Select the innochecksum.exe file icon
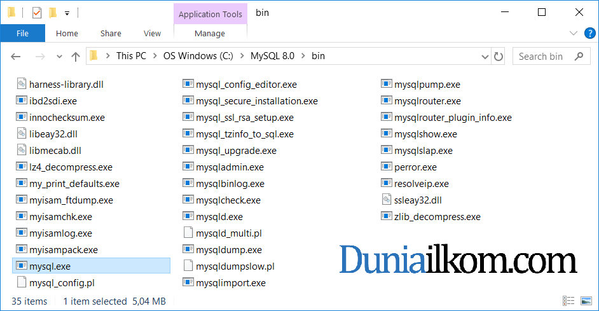 22,116
